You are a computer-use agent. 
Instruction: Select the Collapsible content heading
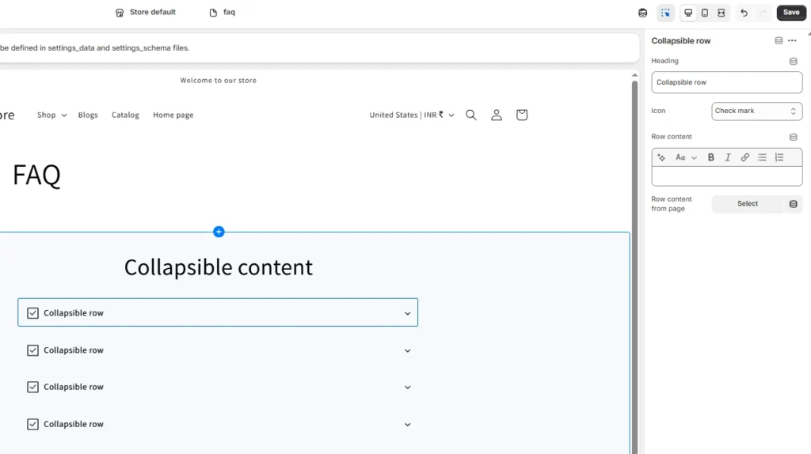click(x=219, y=267)
